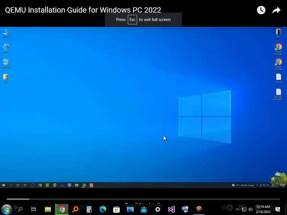Open the taskbar search magnifier
This screenshot has width=287, height=215.
[x=20, y=209]
